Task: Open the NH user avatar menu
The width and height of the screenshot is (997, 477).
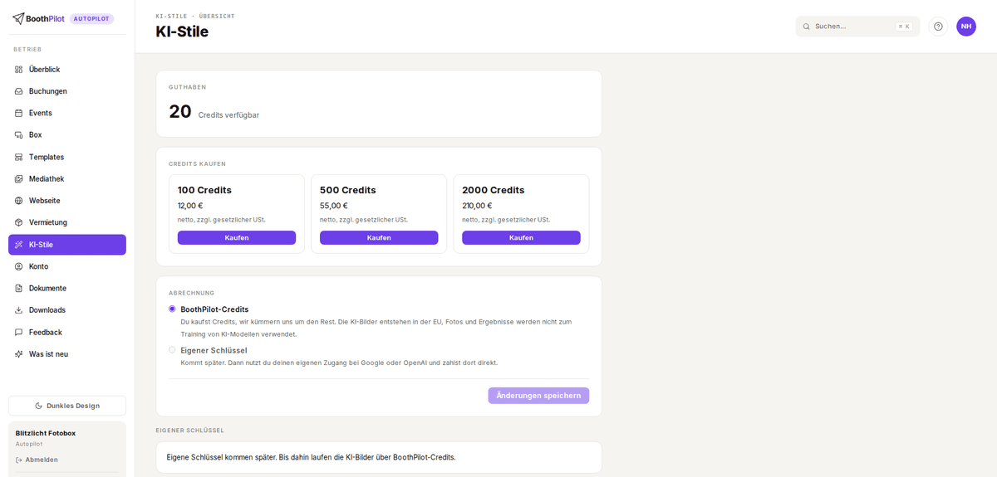Action: (x=966, y=27)
